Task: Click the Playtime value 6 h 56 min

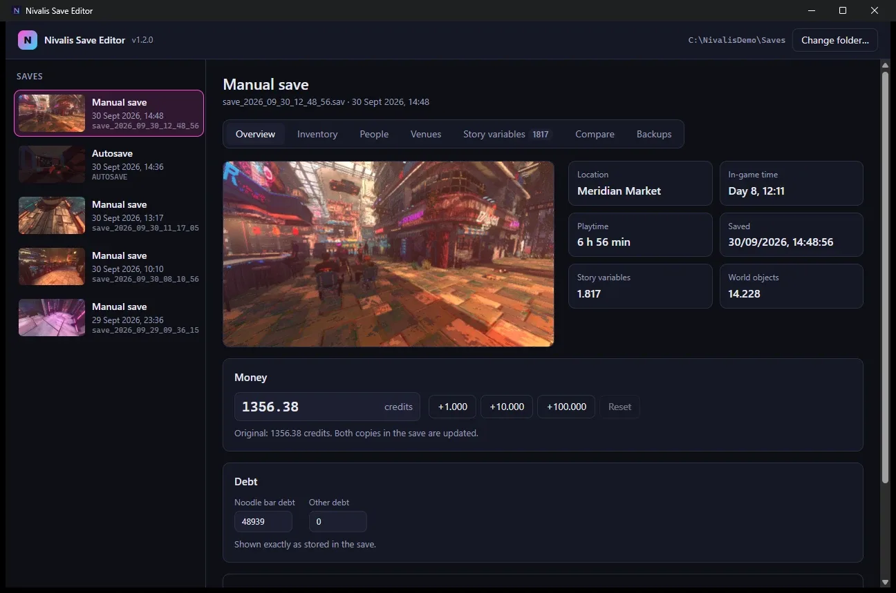Action: pyautogui.click(x=604, y=242)
